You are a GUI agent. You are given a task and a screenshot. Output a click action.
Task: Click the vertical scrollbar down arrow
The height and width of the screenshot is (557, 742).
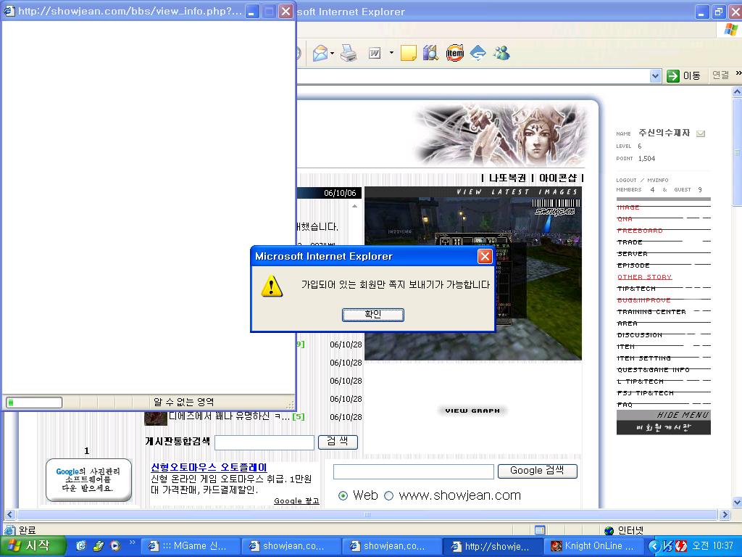[737, 502]
